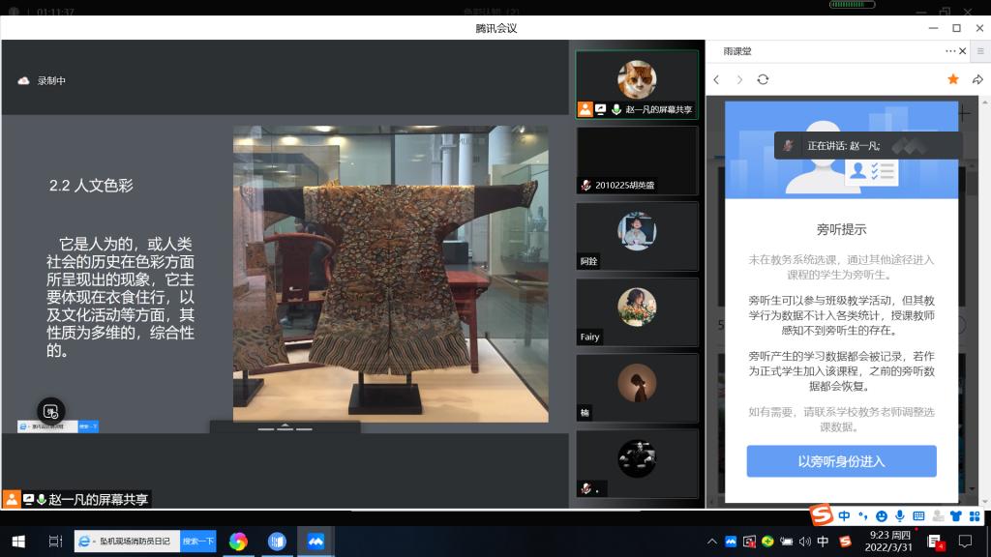
Task: Open Tencent Meeting from the taskbar
Action: tap(315, 541)
